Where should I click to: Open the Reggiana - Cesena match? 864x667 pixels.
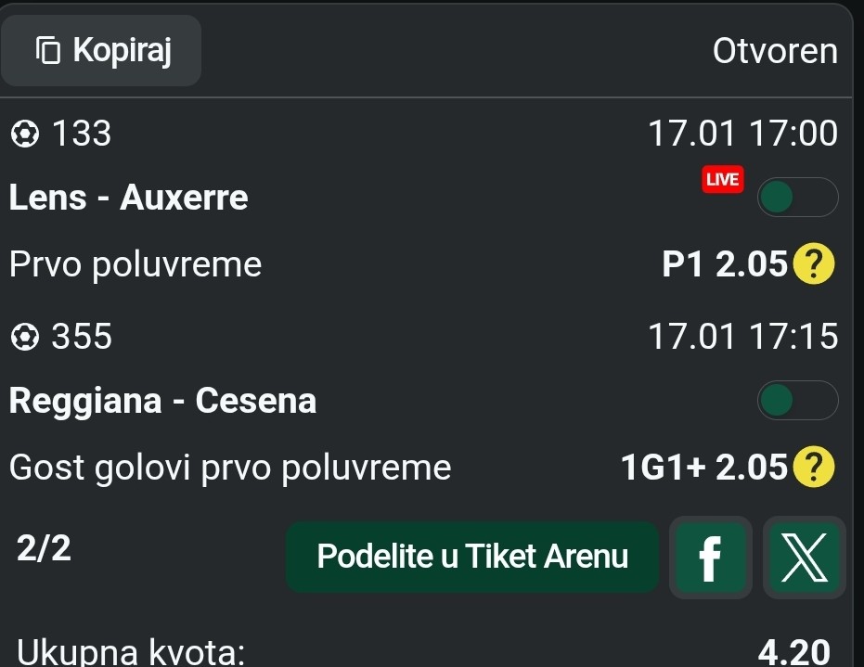163,401
